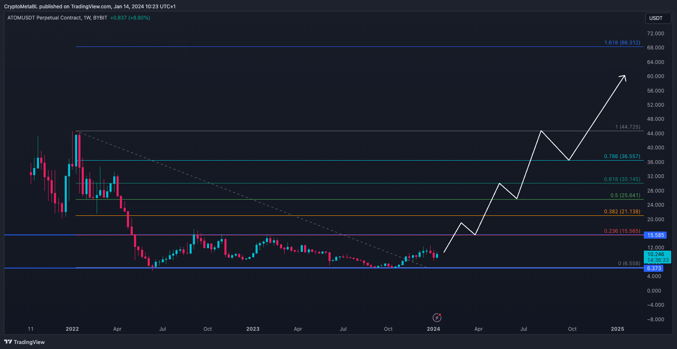Open the USDT currency selector
The image size is (677, 349).
click(658, 18)
